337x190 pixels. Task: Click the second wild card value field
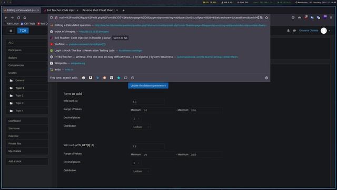(x=148, y=146)
